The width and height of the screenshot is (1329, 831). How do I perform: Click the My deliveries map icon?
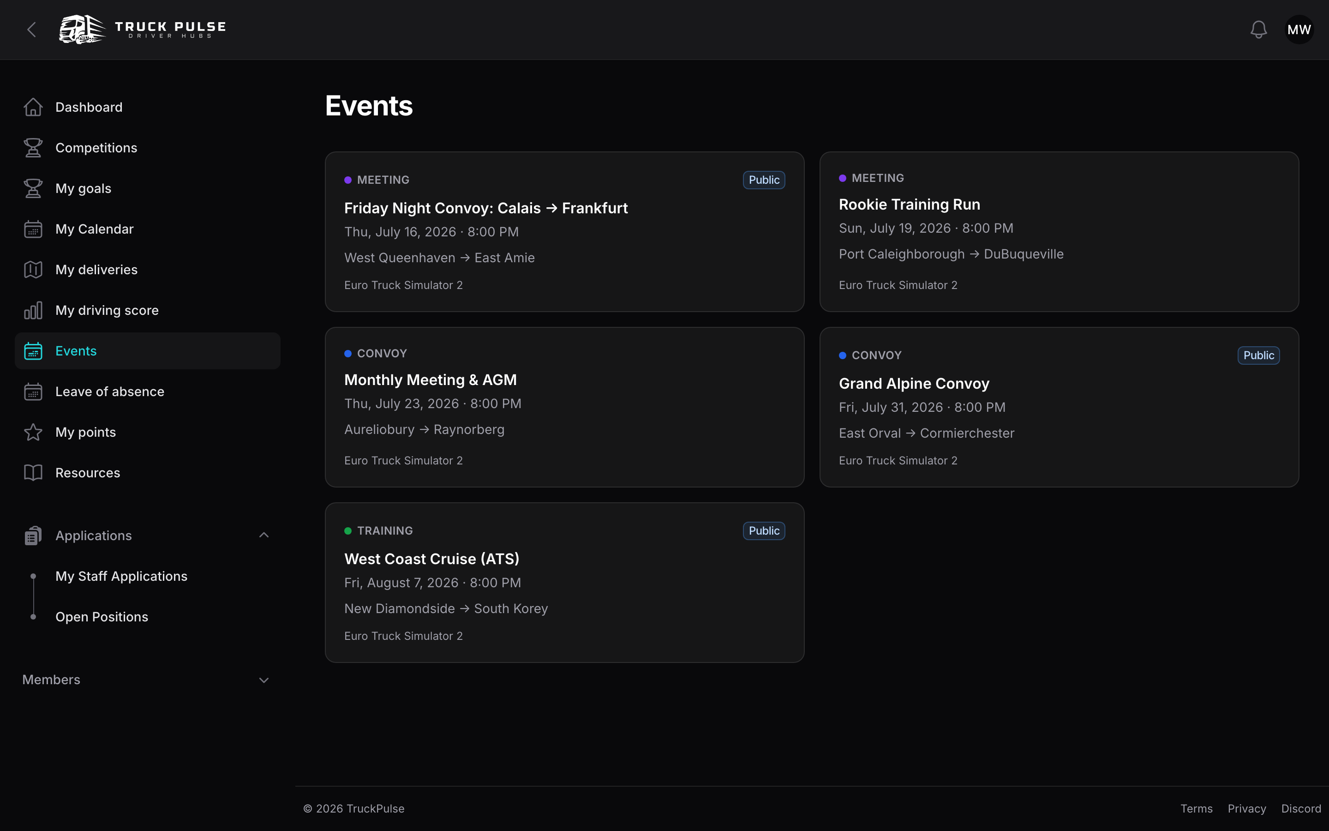pyautogui.click(x=33, y=270)
